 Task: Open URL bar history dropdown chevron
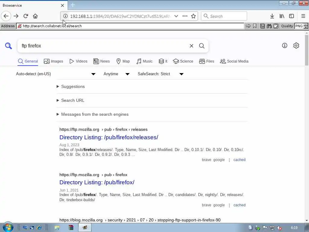[x=176, y=16]
